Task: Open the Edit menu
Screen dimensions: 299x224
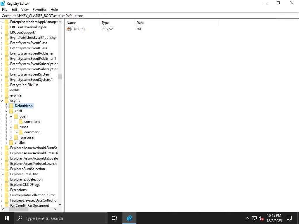Action: pos(14,10)
